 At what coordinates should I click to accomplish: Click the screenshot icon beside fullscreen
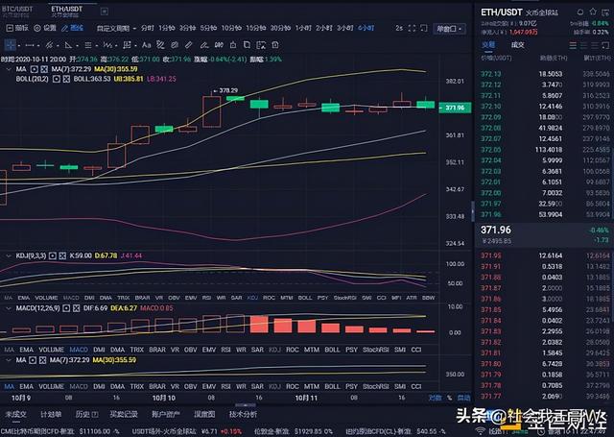[424, 28]
